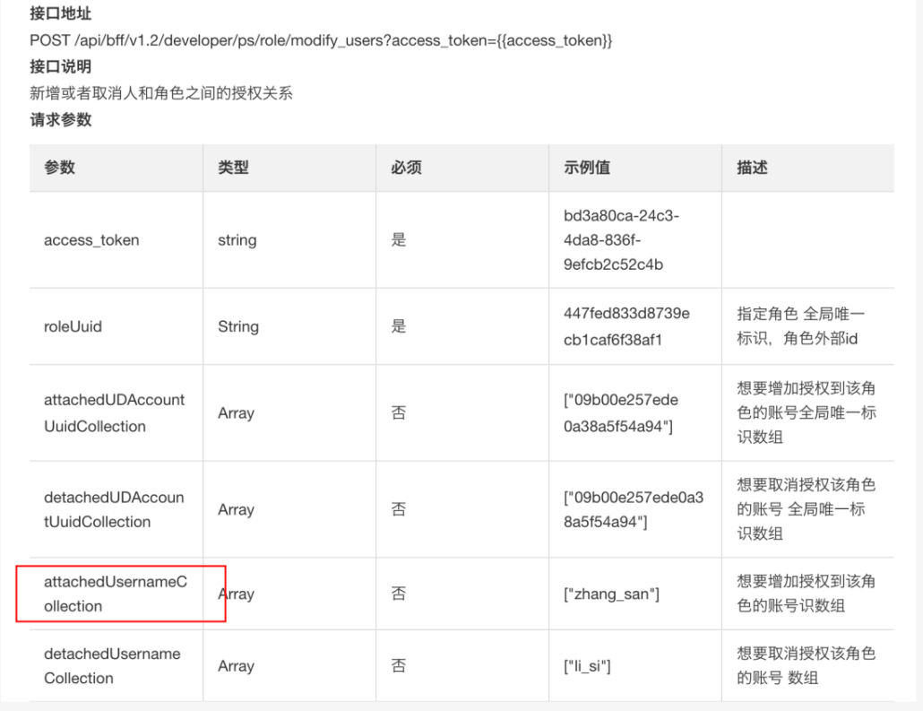Viewport: 923px width, 711px height.
Task: Click the highlighted attachedUsernameCollection parameter cell
Action: 116,594
